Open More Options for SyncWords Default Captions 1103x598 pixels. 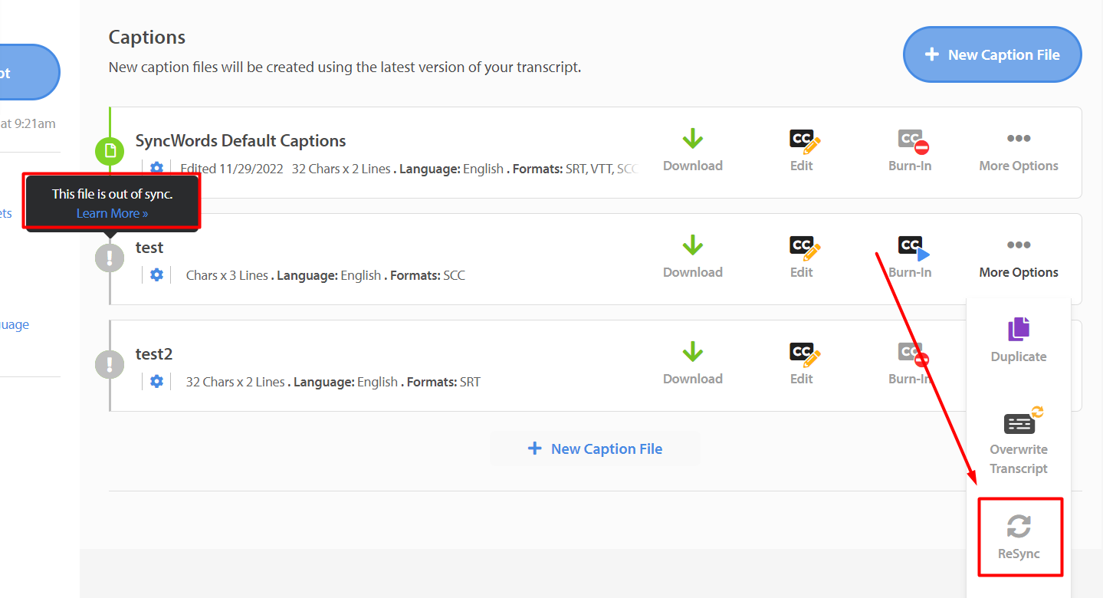point(1018,151)
